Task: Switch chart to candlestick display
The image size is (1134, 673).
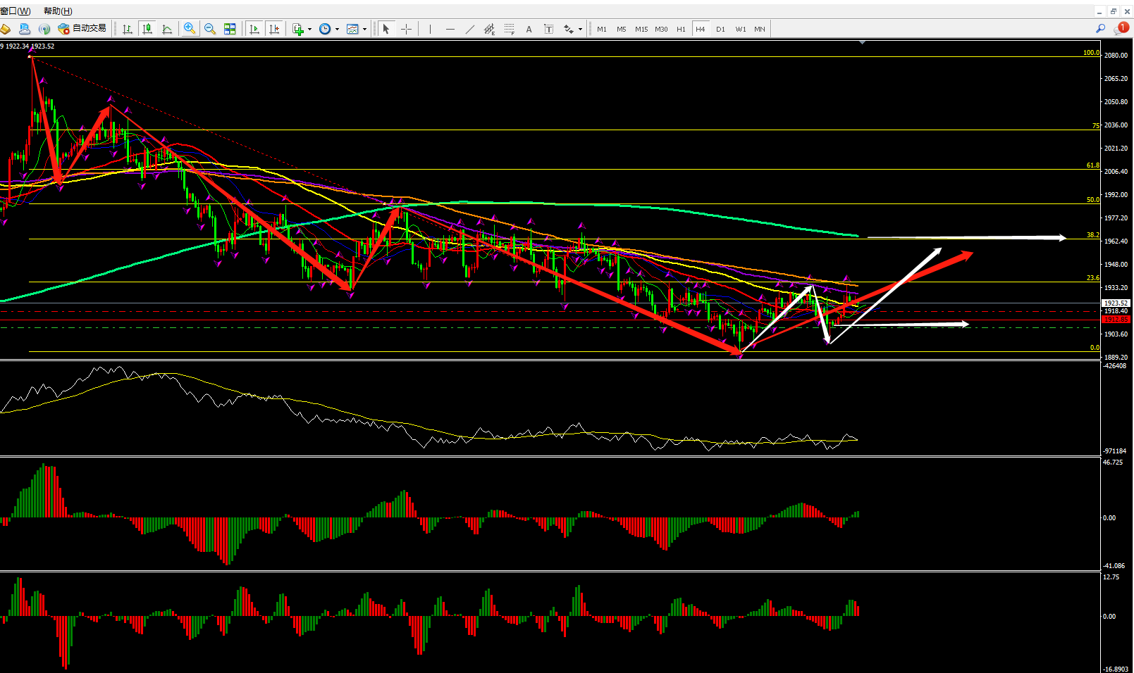Action: pos(147,29)
